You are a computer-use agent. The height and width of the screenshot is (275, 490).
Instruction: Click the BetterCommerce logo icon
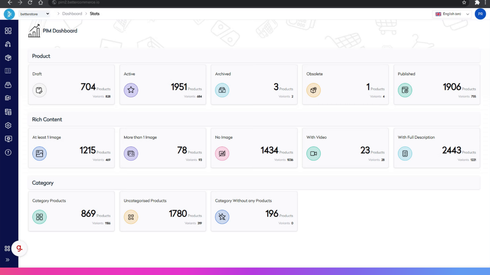coord(9,14)
